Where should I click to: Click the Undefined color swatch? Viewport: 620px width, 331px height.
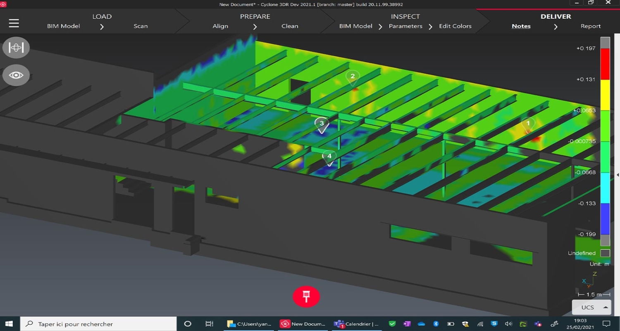605,253
